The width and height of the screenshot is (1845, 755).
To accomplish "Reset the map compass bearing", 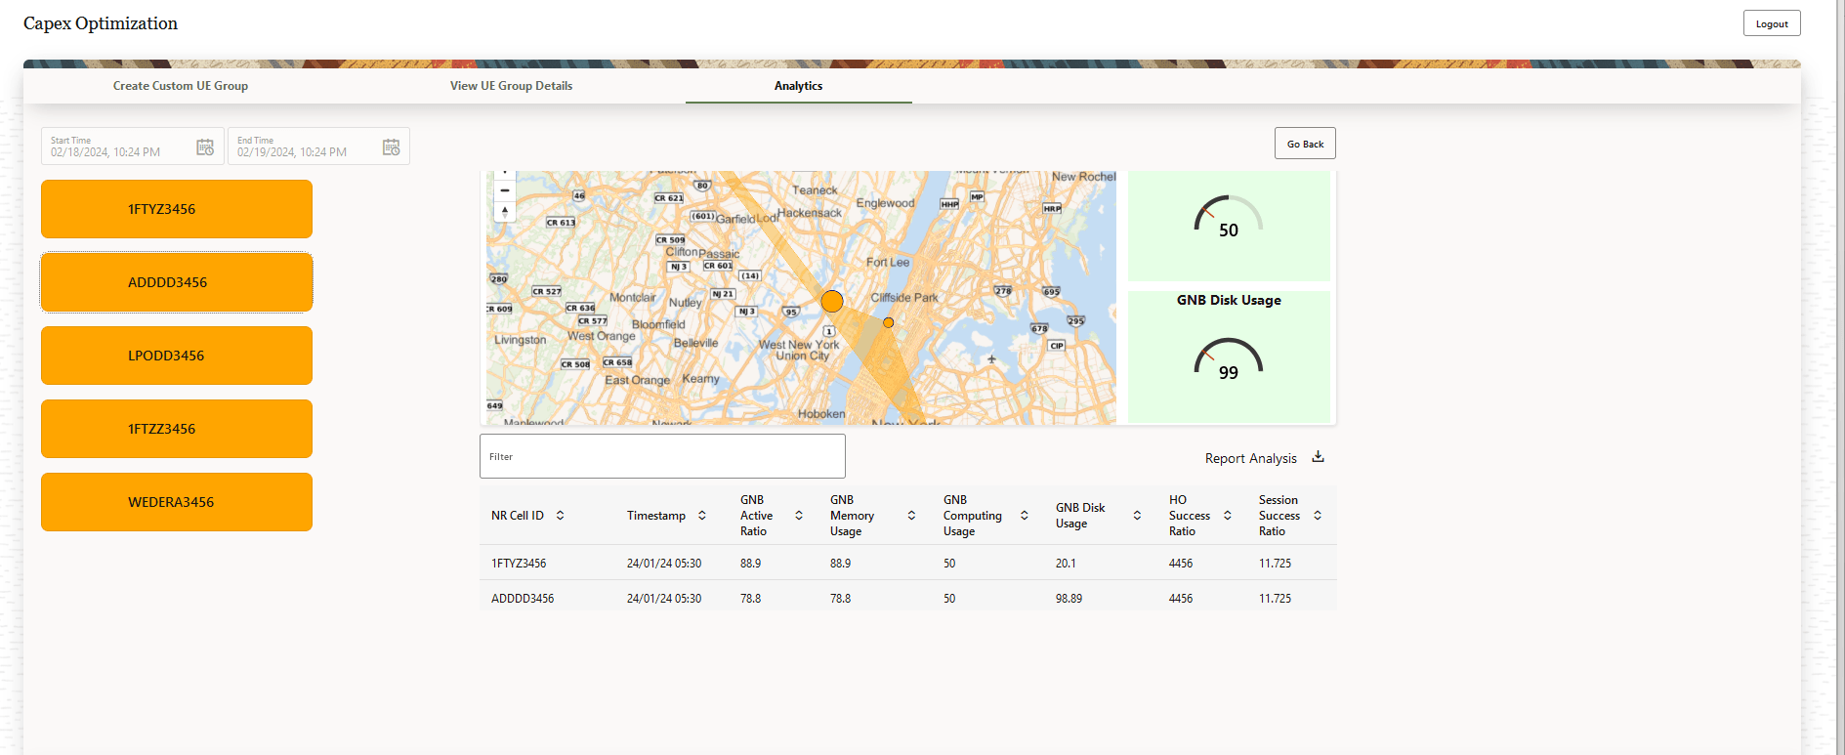I will (x=505, y=211).
